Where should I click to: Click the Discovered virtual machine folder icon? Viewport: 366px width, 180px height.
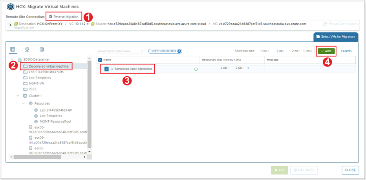[x=26, y=66]
